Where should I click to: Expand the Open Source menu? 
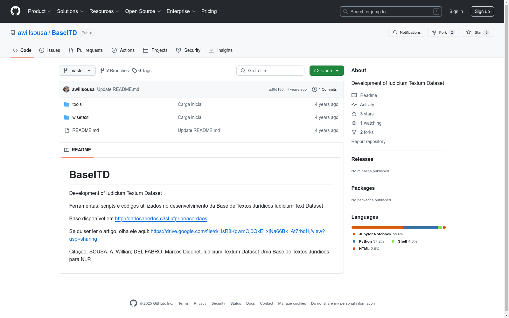(143, 11)
